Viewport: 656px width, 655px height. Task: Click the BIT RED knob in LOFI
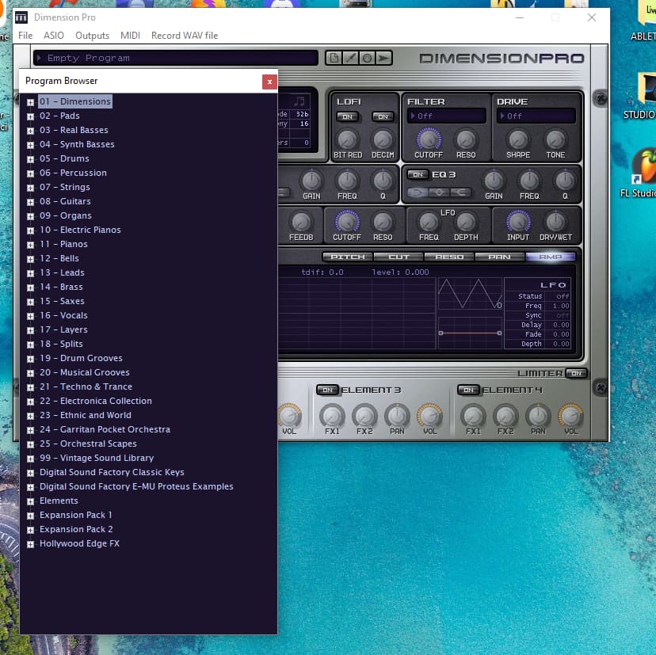click(x=347, y=139)
